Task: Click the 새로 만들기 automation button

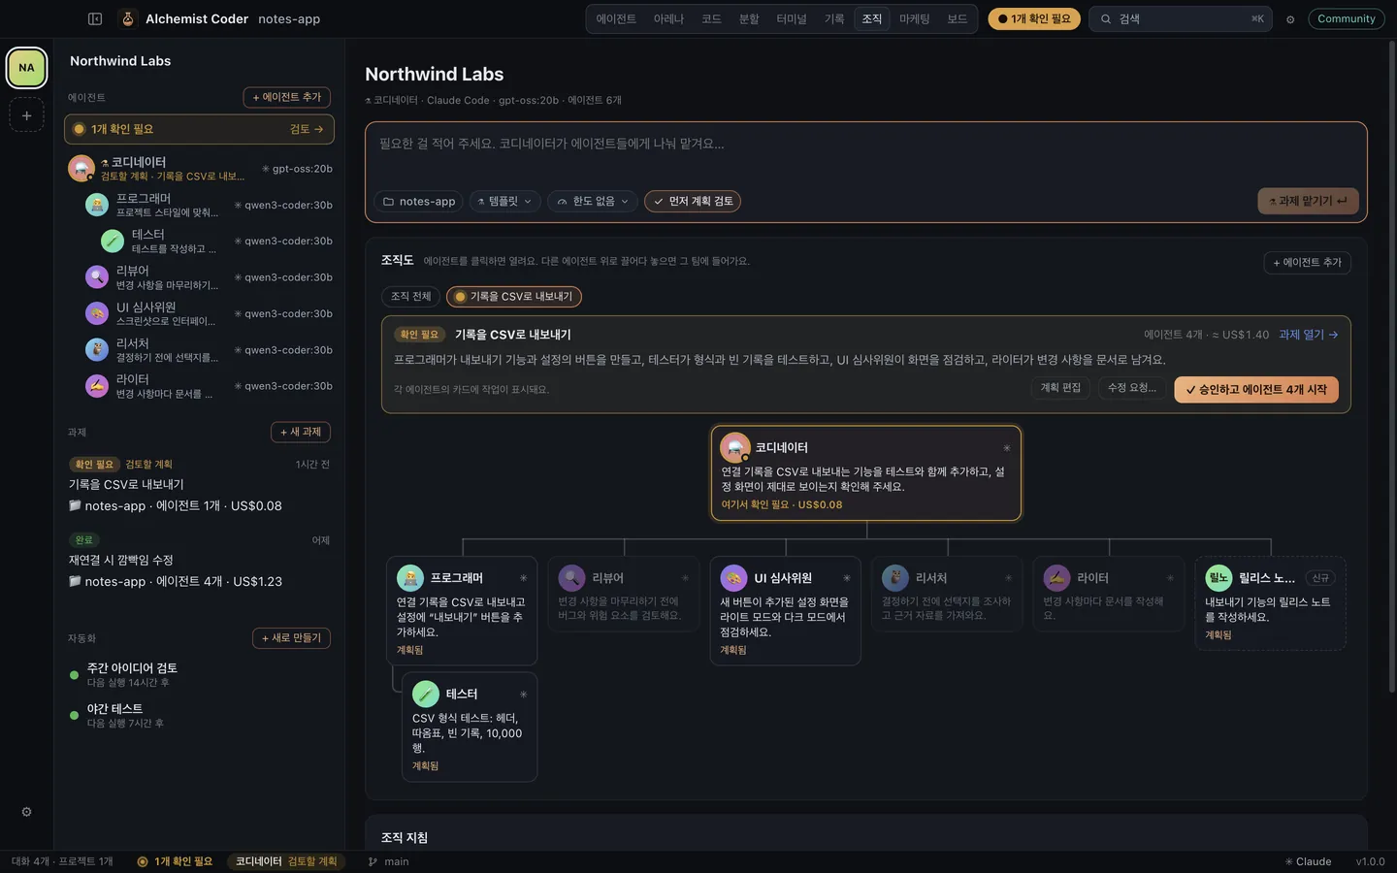Action: click(292, 637)
